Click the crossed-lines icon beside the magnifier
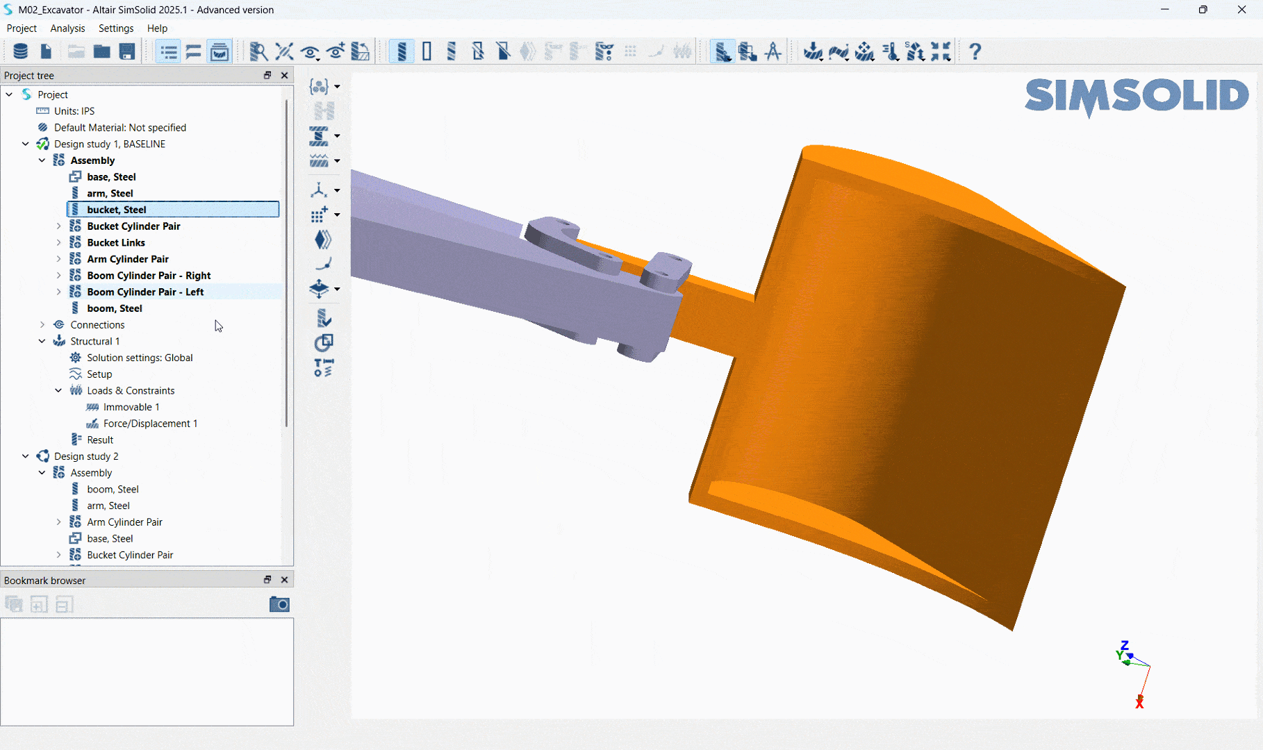Viewport: 1263px width, 750px height. click(x=284, y=51)
